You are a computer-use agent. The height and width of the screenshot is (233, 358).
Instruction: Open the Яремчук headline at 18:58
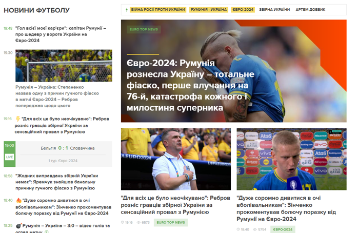(56, 182)
